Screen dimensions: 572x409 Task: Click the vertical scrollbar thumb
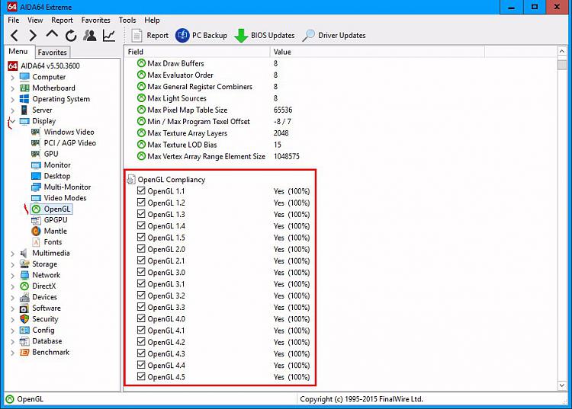click(x=562, y=65)
